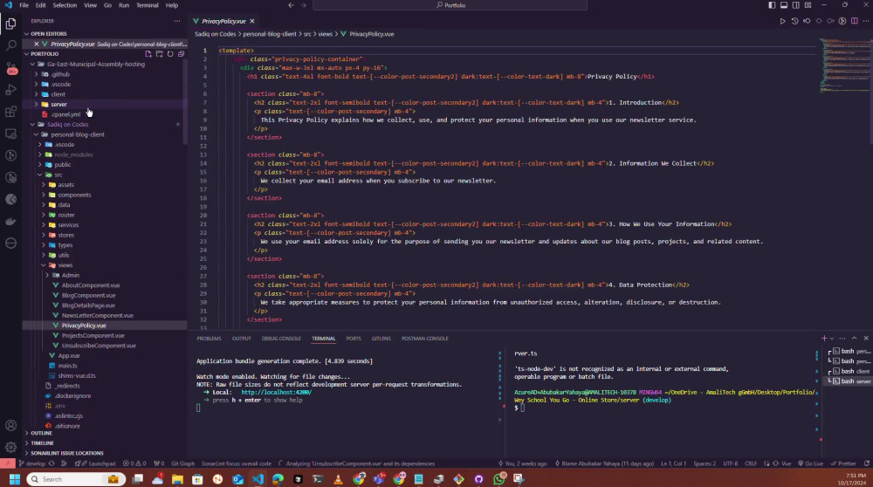Click Customize Layout icon in title bar
Image resolution: width=873 pixels, height=487 pixels.
point(808,5)
